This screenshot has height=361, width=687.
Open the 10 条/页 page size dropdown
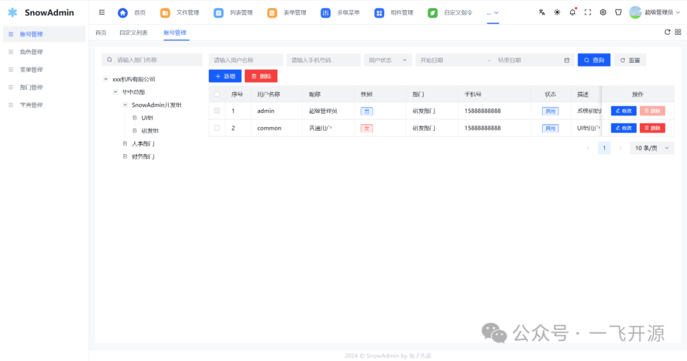tap(652, 148)
